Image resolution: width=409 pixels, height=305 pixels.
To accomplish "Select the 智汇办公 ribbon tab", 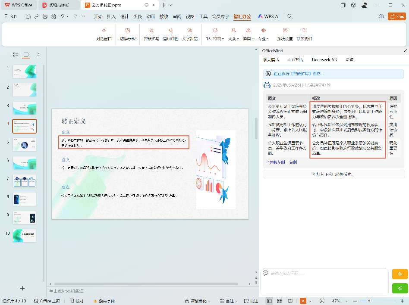I will [242, 16].
